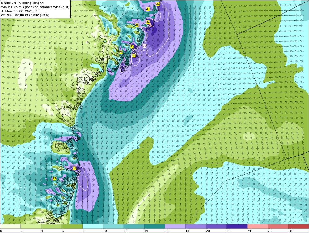
Task: Click legend scale number 24
Action: click(x=249, y=231)
